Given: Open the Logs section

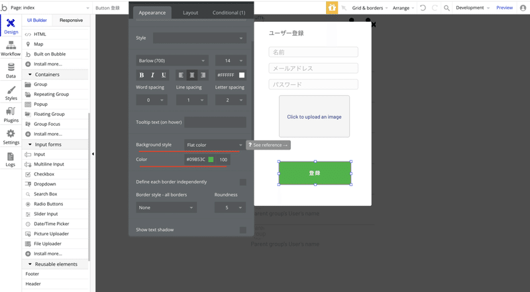Looking at the screenshot, I should [11, 160].
